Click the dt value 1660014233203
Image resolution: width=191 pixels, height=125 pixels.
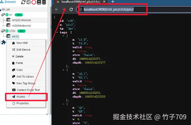(x=89, y=93)
